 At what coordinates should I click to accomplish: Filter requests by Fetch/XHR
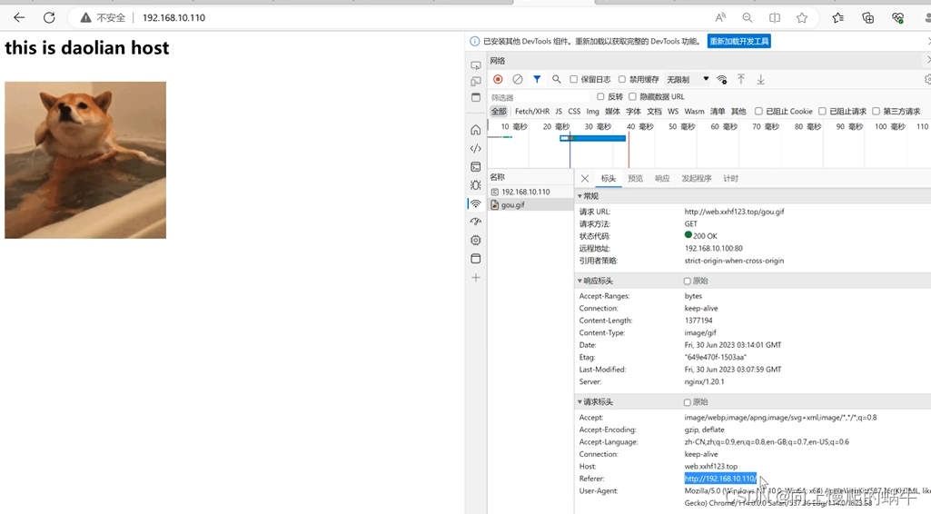pos(532,111)
